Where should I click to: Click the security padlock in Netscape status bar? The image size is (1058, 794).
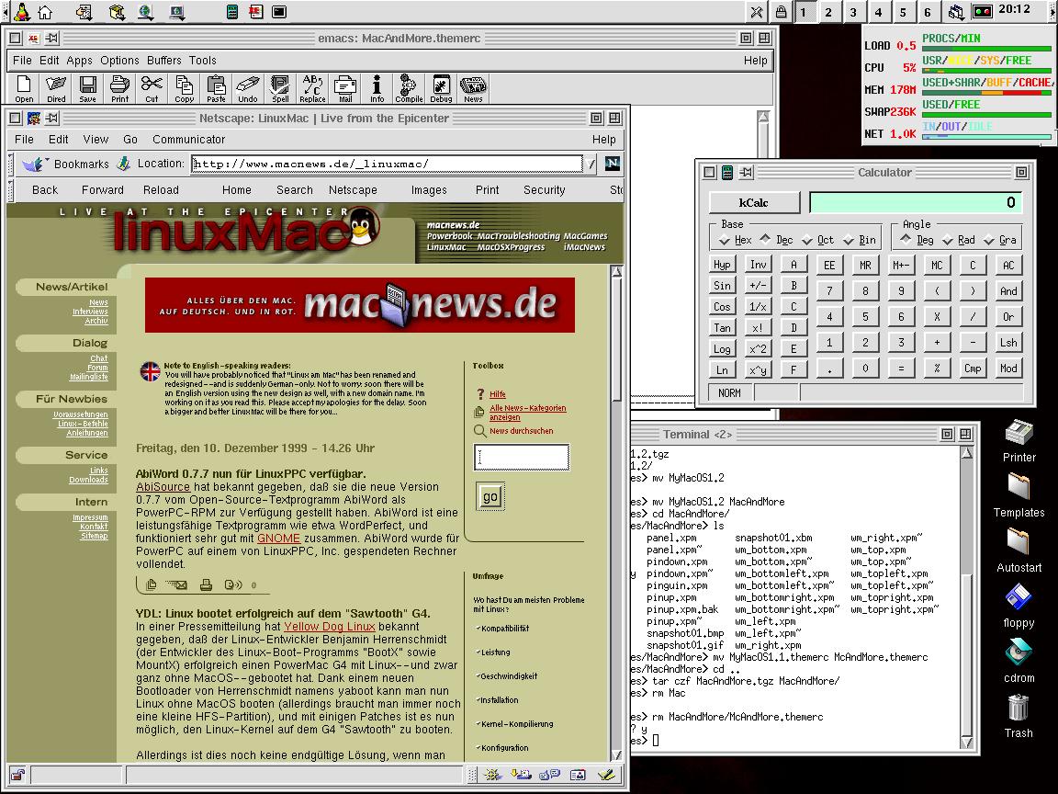17,775
